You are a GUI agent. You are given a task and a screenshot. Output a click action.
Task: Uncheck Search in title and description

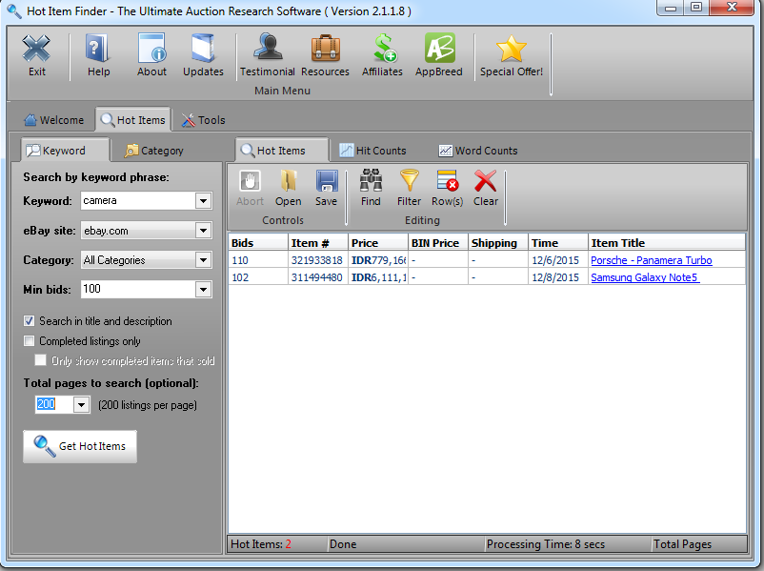[30, 321]
